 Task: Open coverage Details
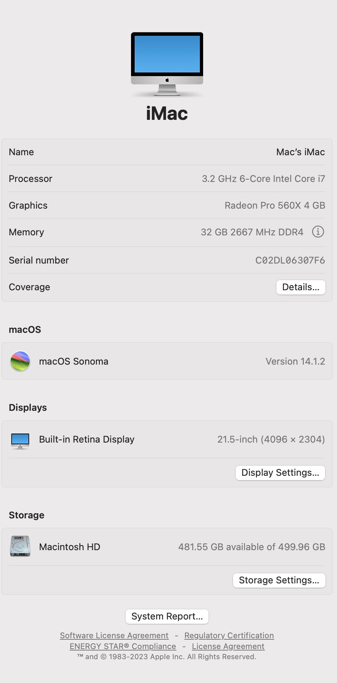click(301, 287)
